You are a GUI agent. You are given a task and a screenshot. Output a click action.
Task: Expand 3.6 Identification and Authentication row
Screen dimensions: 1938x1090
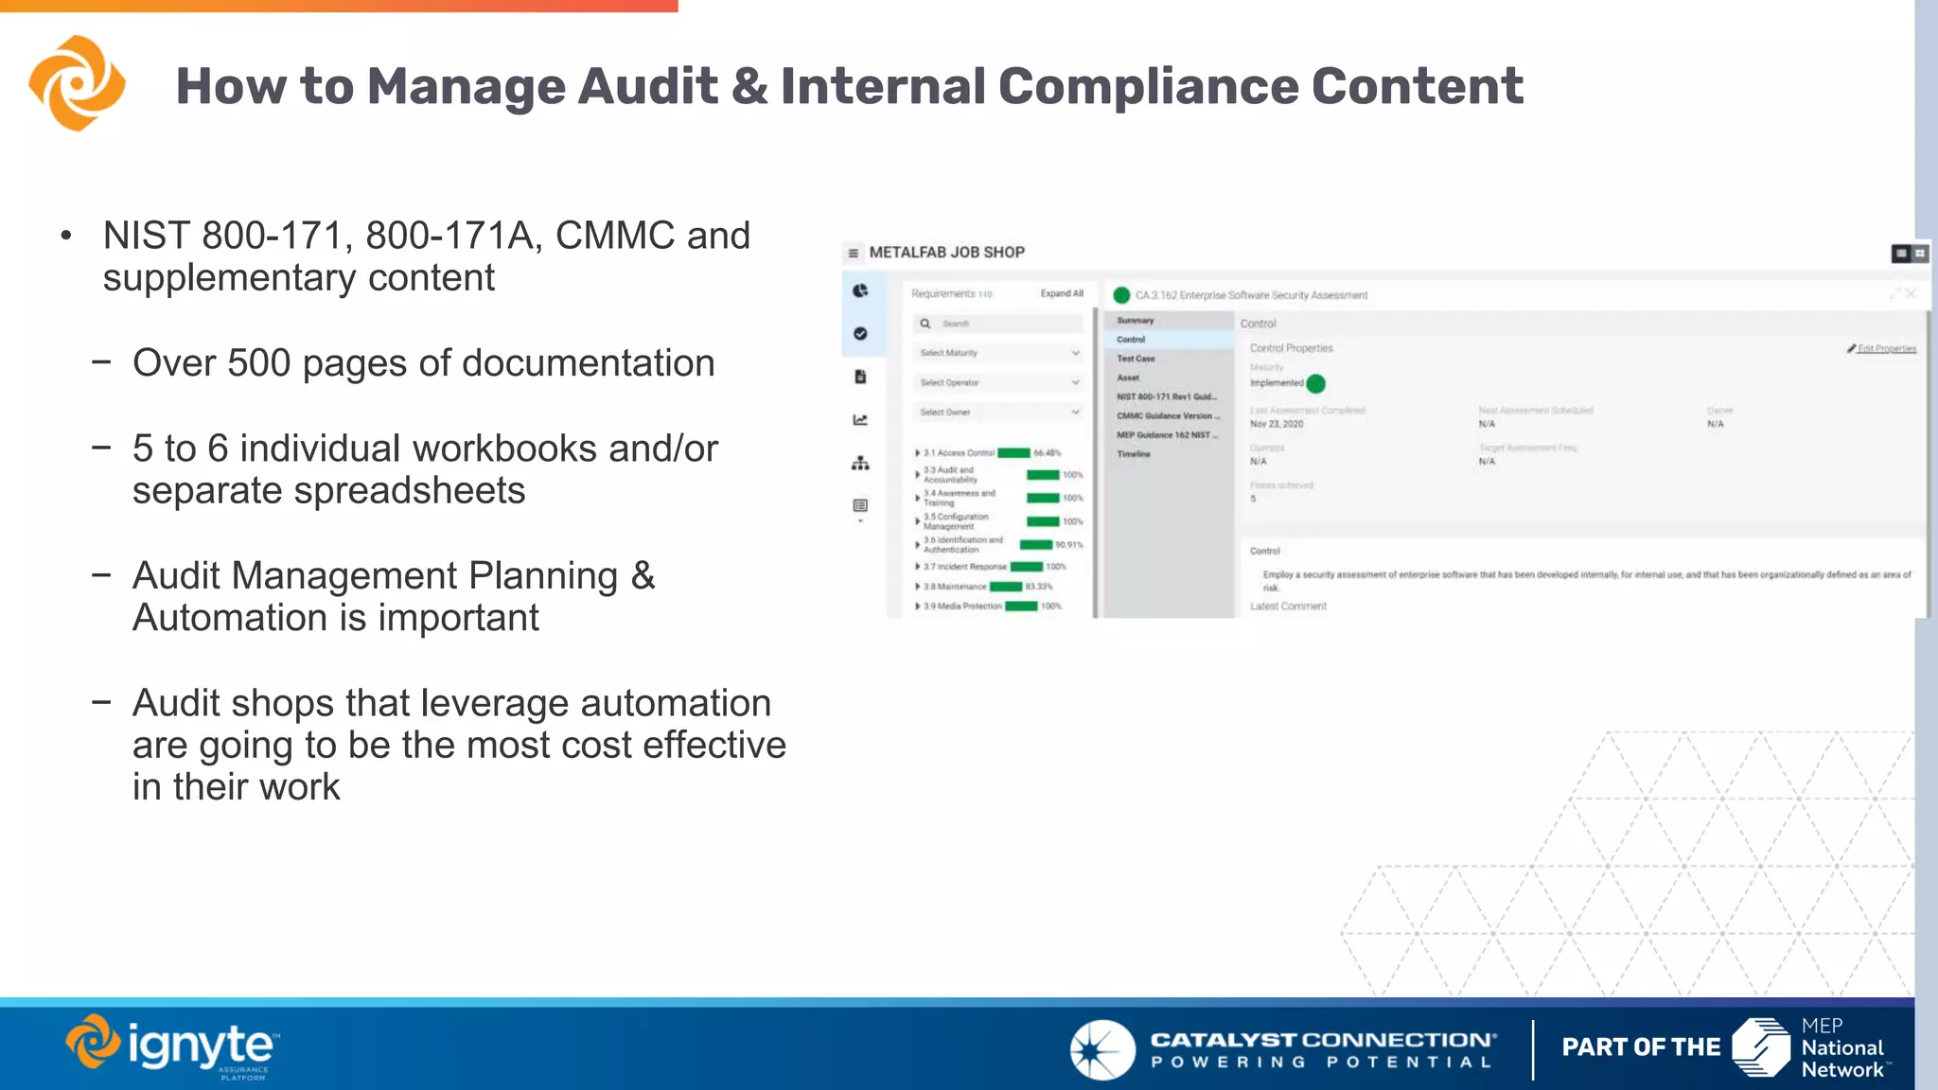click(917, 545)
